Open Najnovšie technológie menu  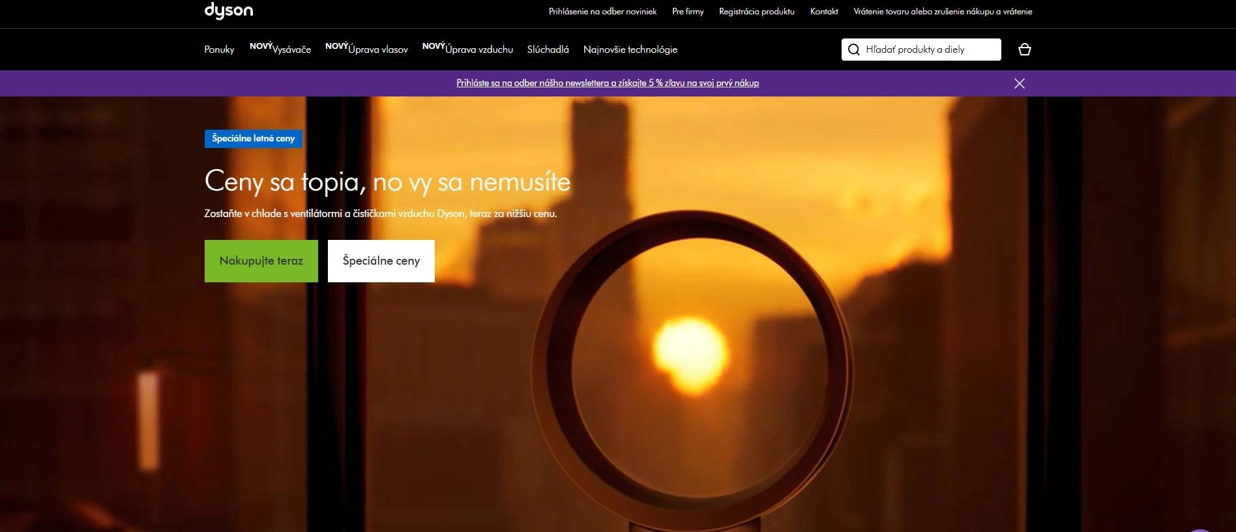point(630,50)
